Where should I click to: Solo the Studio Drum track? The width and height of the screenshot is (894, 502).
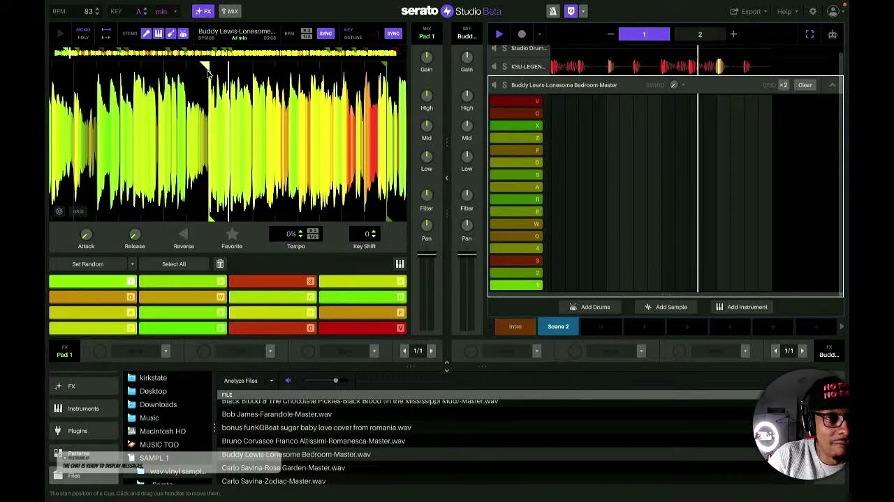(504, 48)
